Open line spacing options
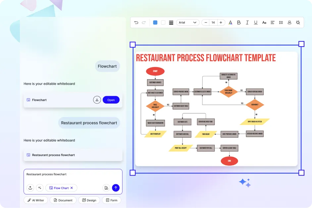 coord(281,22)
